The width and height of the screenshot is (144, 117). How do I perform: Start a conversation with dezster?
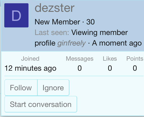coord(41,104)
